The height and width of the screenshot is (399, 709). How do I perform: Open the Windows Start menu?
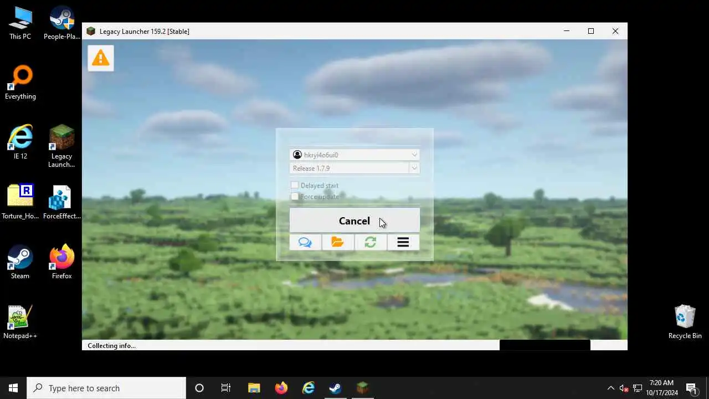pyautogui.click(x=13, y=388)
